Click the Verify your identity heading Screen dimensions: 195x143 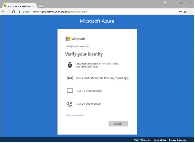click(84, 54)
